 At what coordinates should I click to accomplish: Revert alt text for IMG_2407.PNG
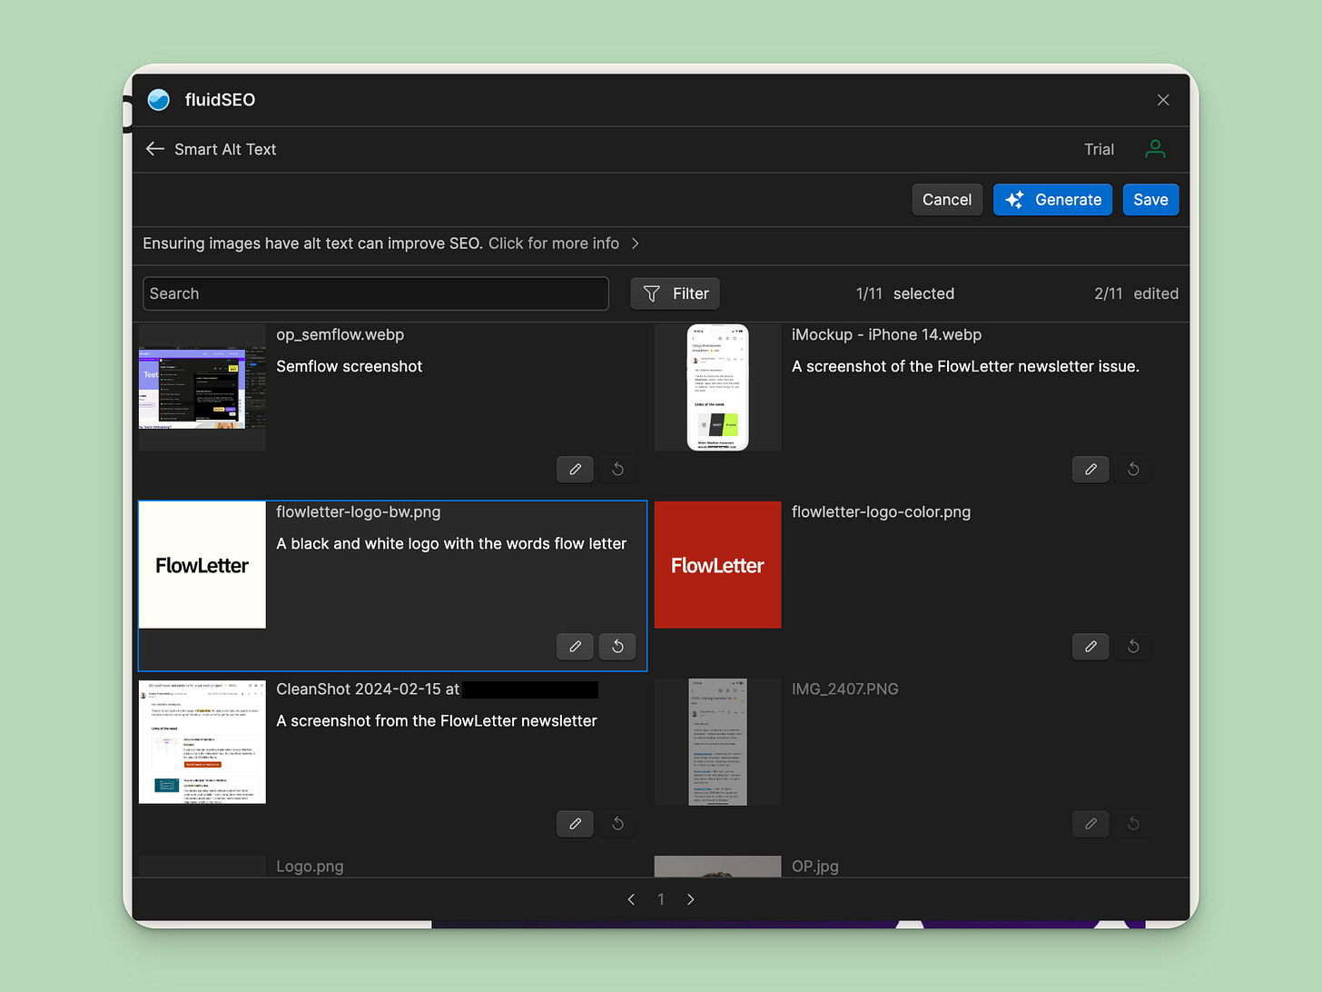point(1133,824)
